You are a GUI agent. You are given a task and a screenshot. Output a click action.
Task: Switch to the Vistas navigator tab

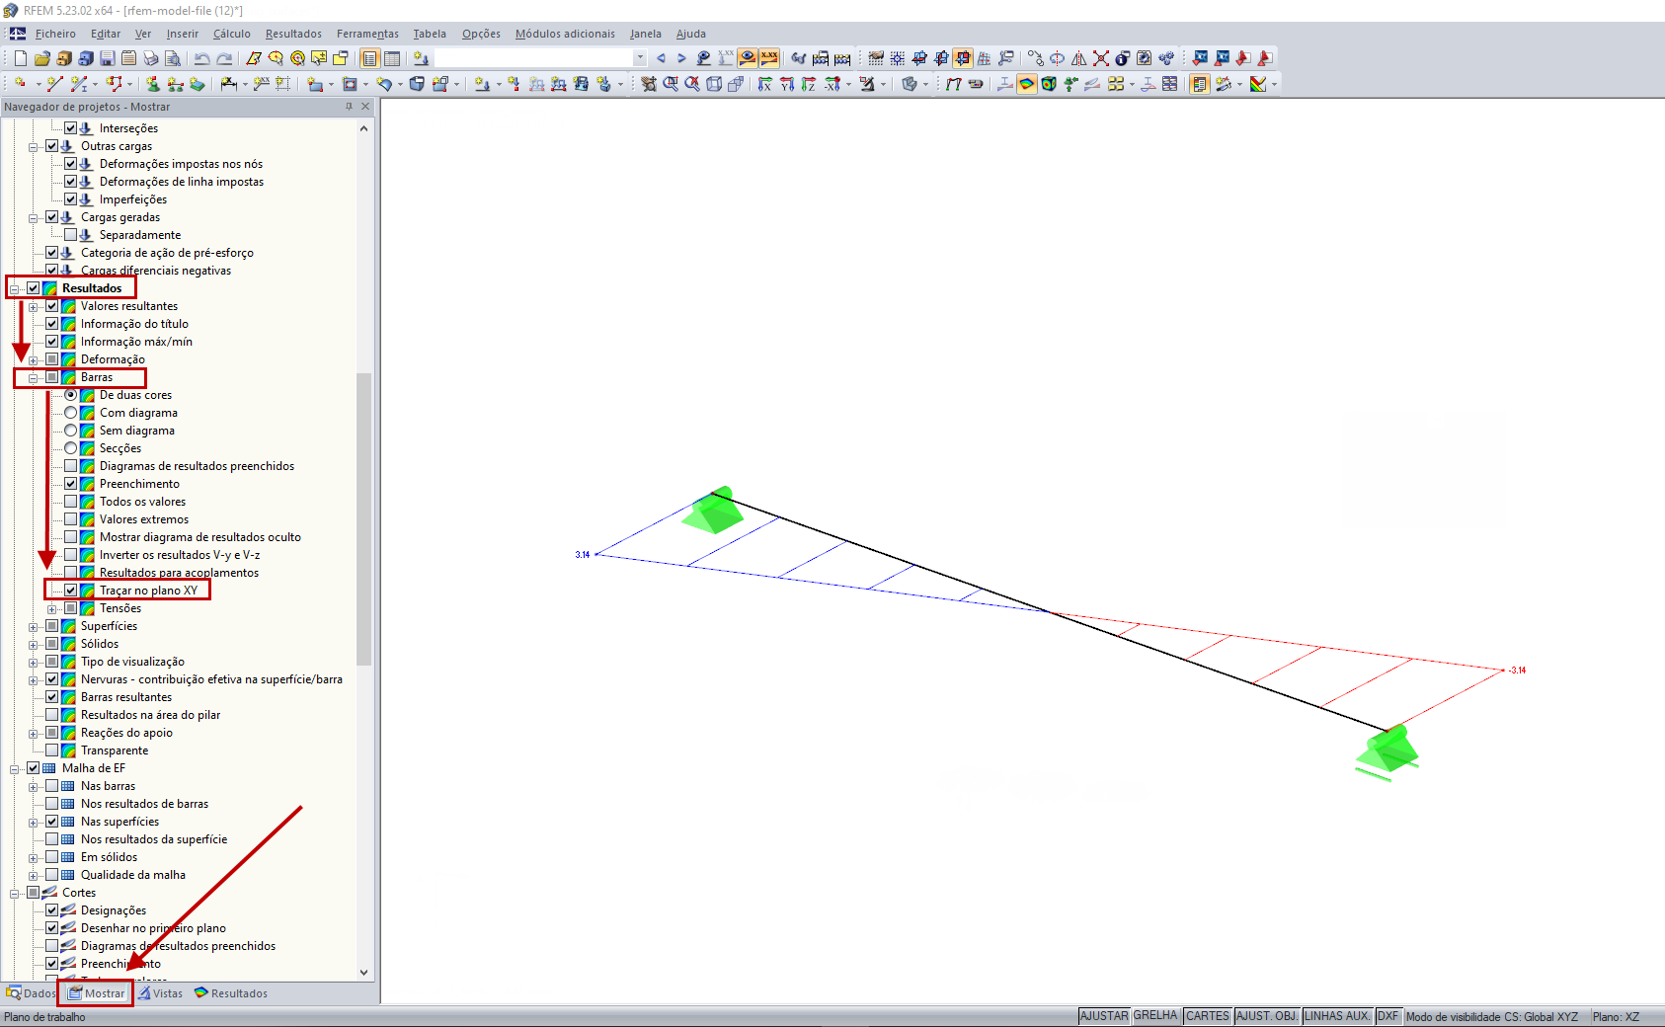tap(160, 993)
